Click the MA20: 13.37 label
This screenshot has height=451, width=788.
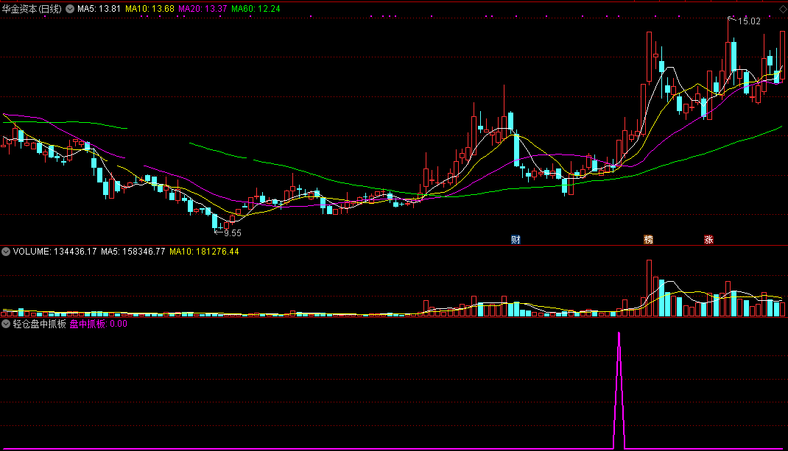point(203,9)
